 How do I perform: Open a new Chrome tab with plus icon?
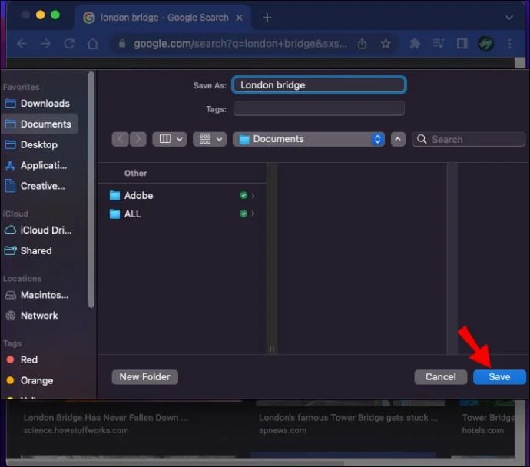tap(267, 18)
